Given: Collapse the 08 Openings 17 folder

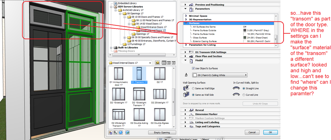Looking at the screenshot, I should tap(120, 14).
